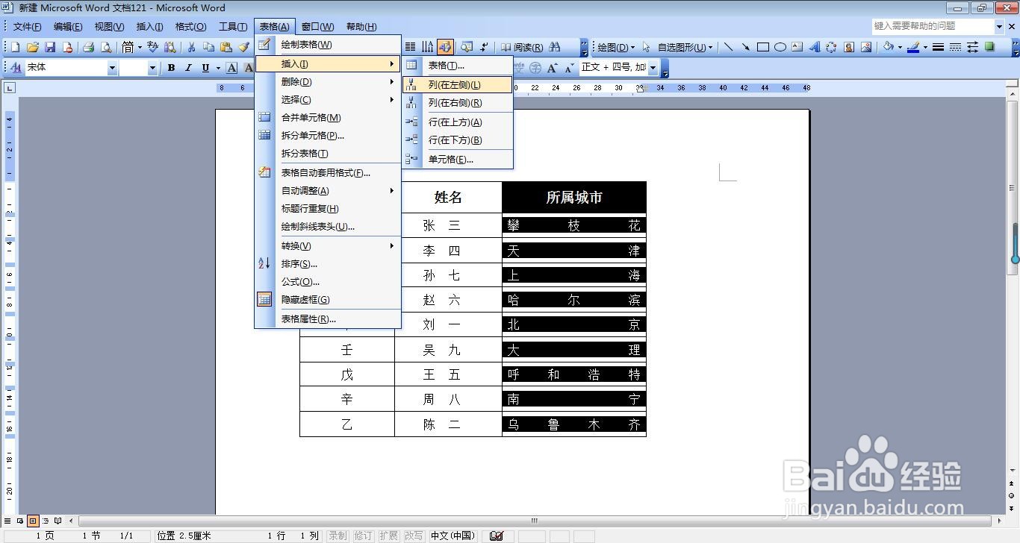This screenshot has height=543, width=1020.
Task: Click the 所属城市 table header cell
Action: click(x=574, y=198)
